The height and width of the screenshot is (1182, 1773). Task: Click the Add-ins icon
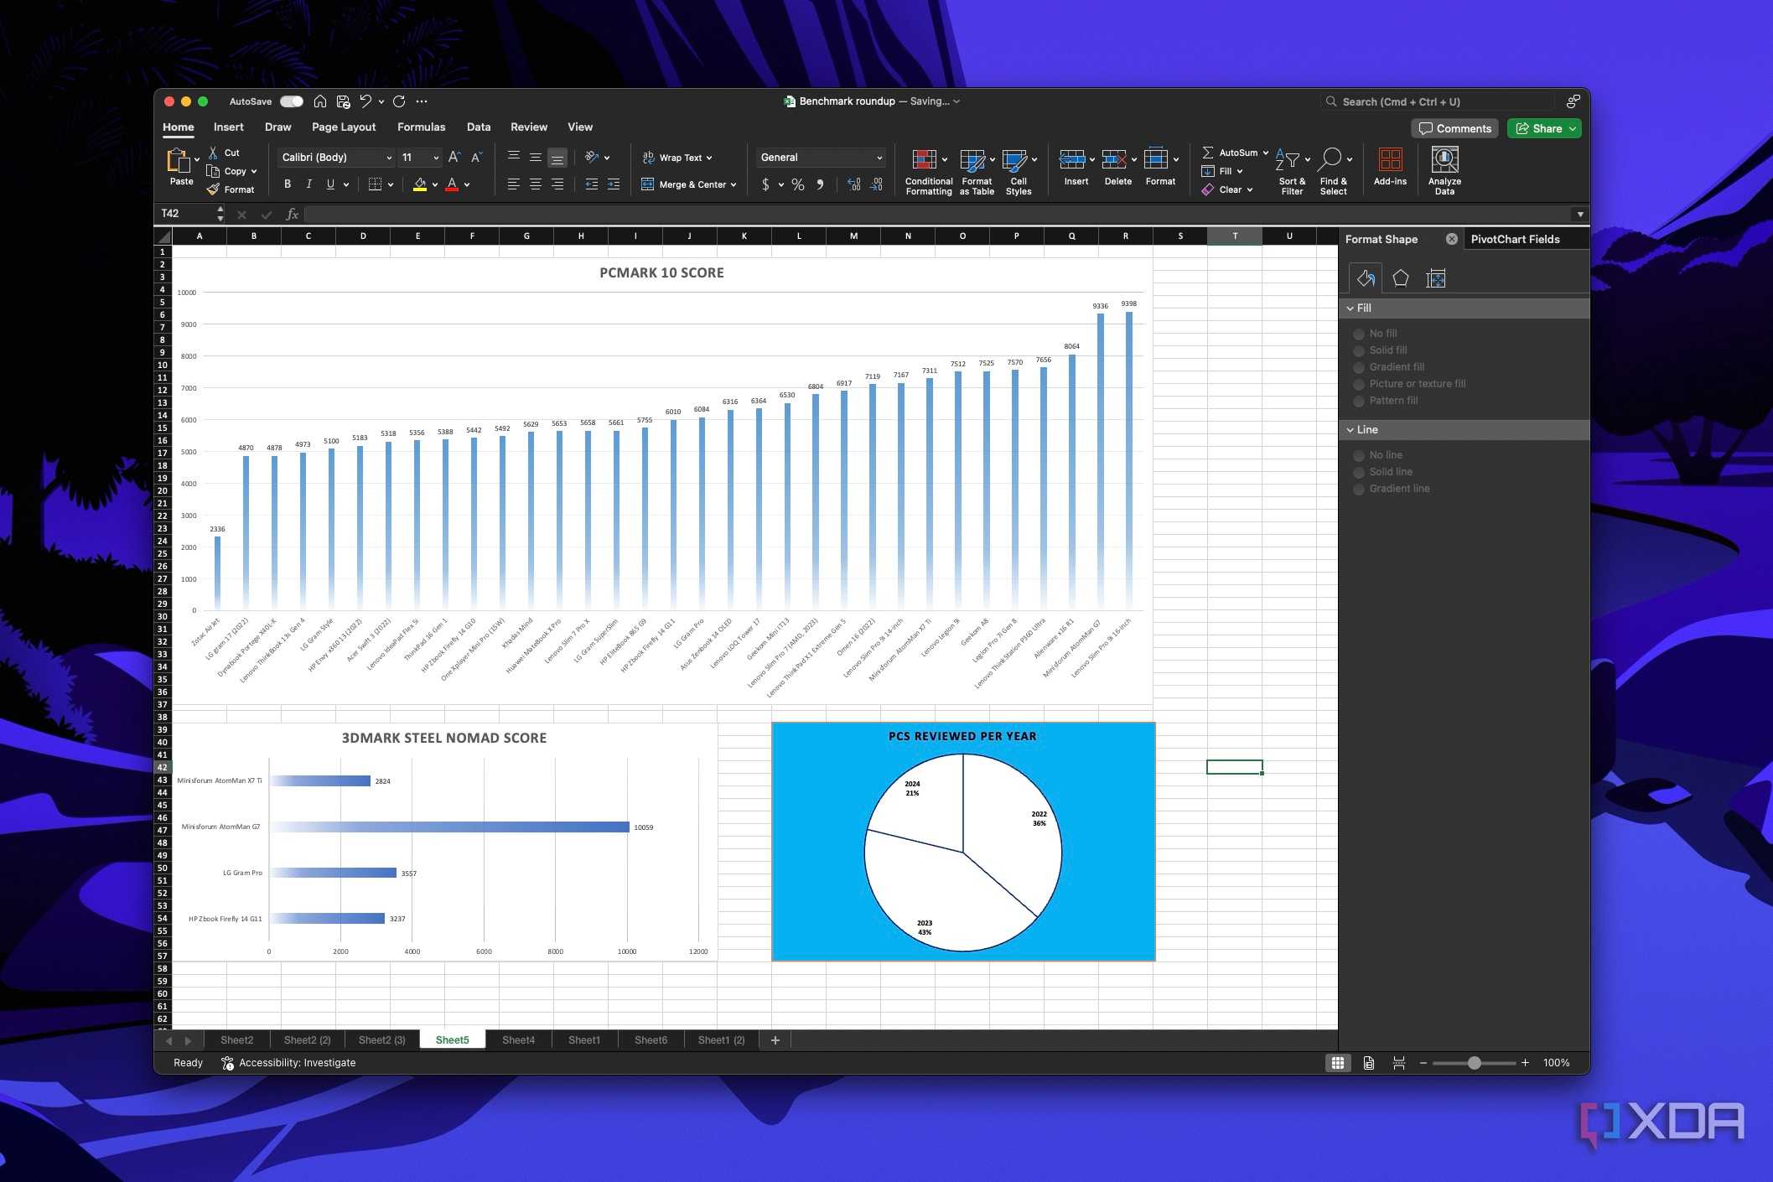point(1390,167)
